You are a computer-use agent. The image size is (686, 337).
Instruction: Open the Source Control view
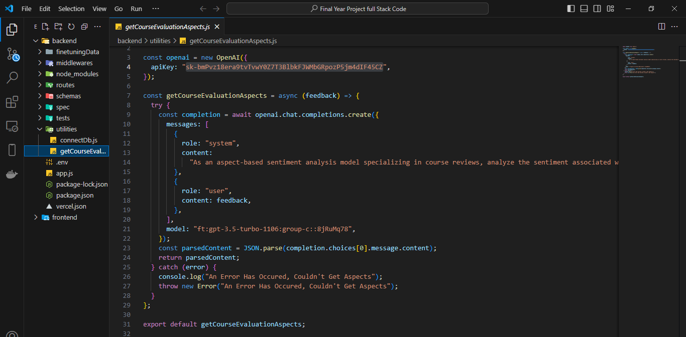coord(11,54)
